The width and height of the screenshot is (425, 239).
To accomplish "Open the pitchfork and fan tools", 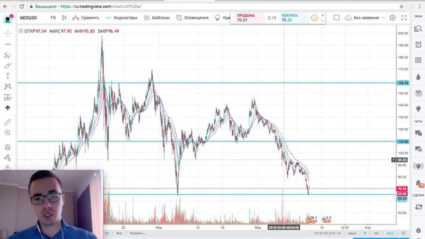I will pos(7,55).
